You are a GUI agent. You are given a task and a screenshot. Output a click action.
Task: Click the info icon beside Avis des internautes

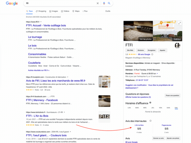coord(150,121)
